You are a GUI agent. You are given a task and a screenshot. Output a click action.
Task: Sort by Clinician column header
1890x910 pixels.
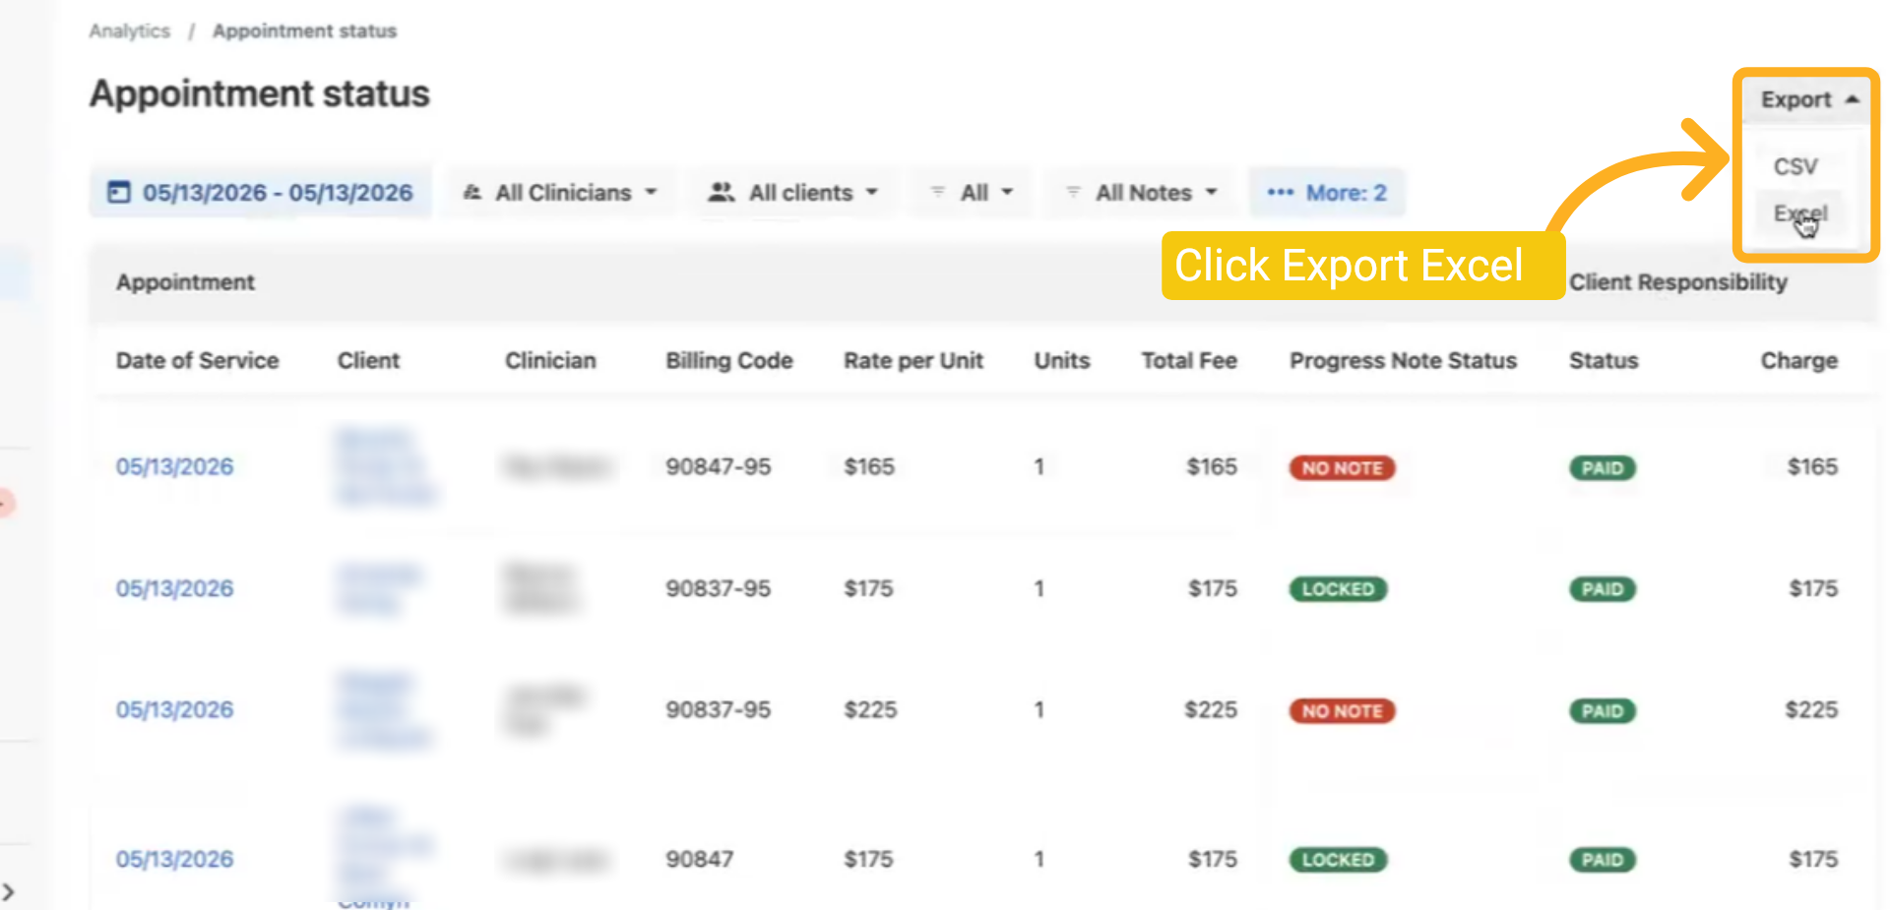coord(550,361)
